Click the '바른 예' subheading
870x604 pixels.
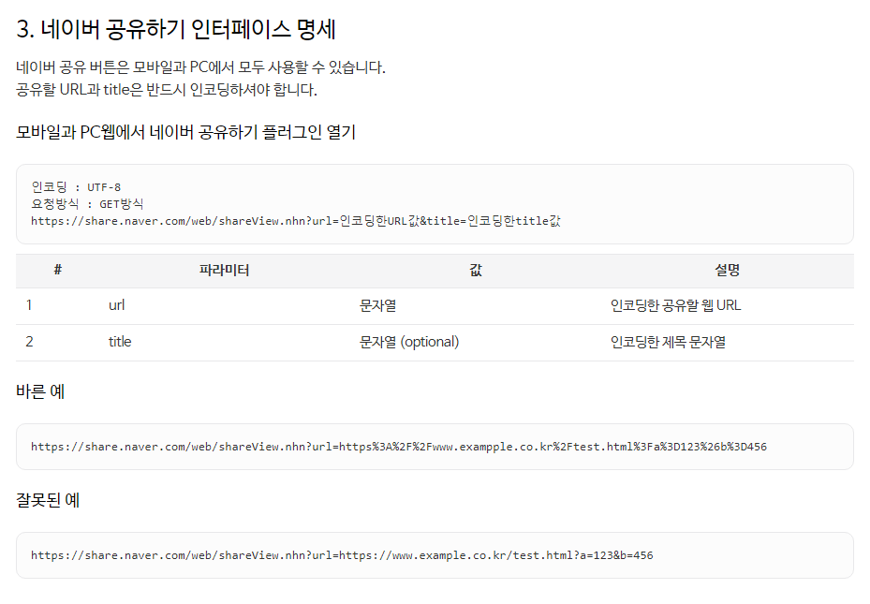coord(40,391)
